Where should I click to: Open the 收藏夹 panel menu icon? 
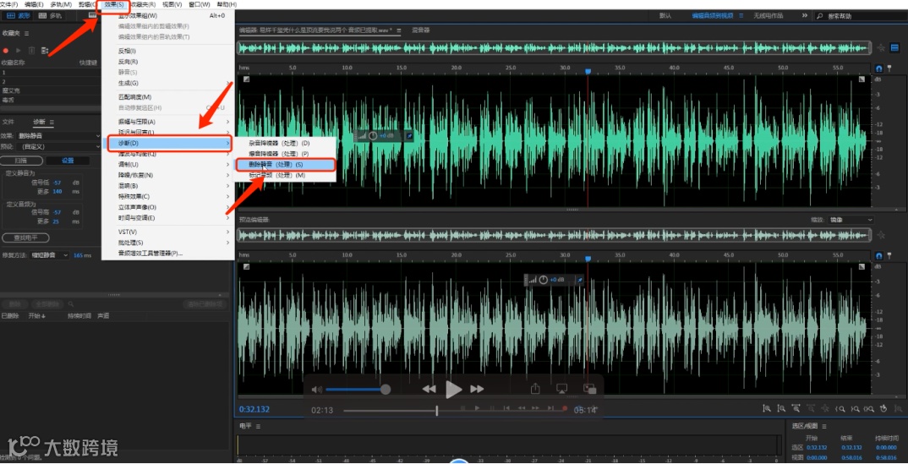tap(26, 34)
